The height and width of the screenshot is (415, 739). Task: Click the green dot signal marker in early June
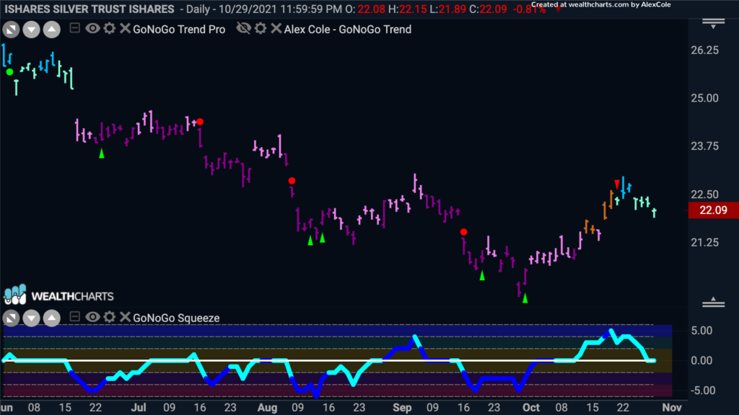click(9, 72)
